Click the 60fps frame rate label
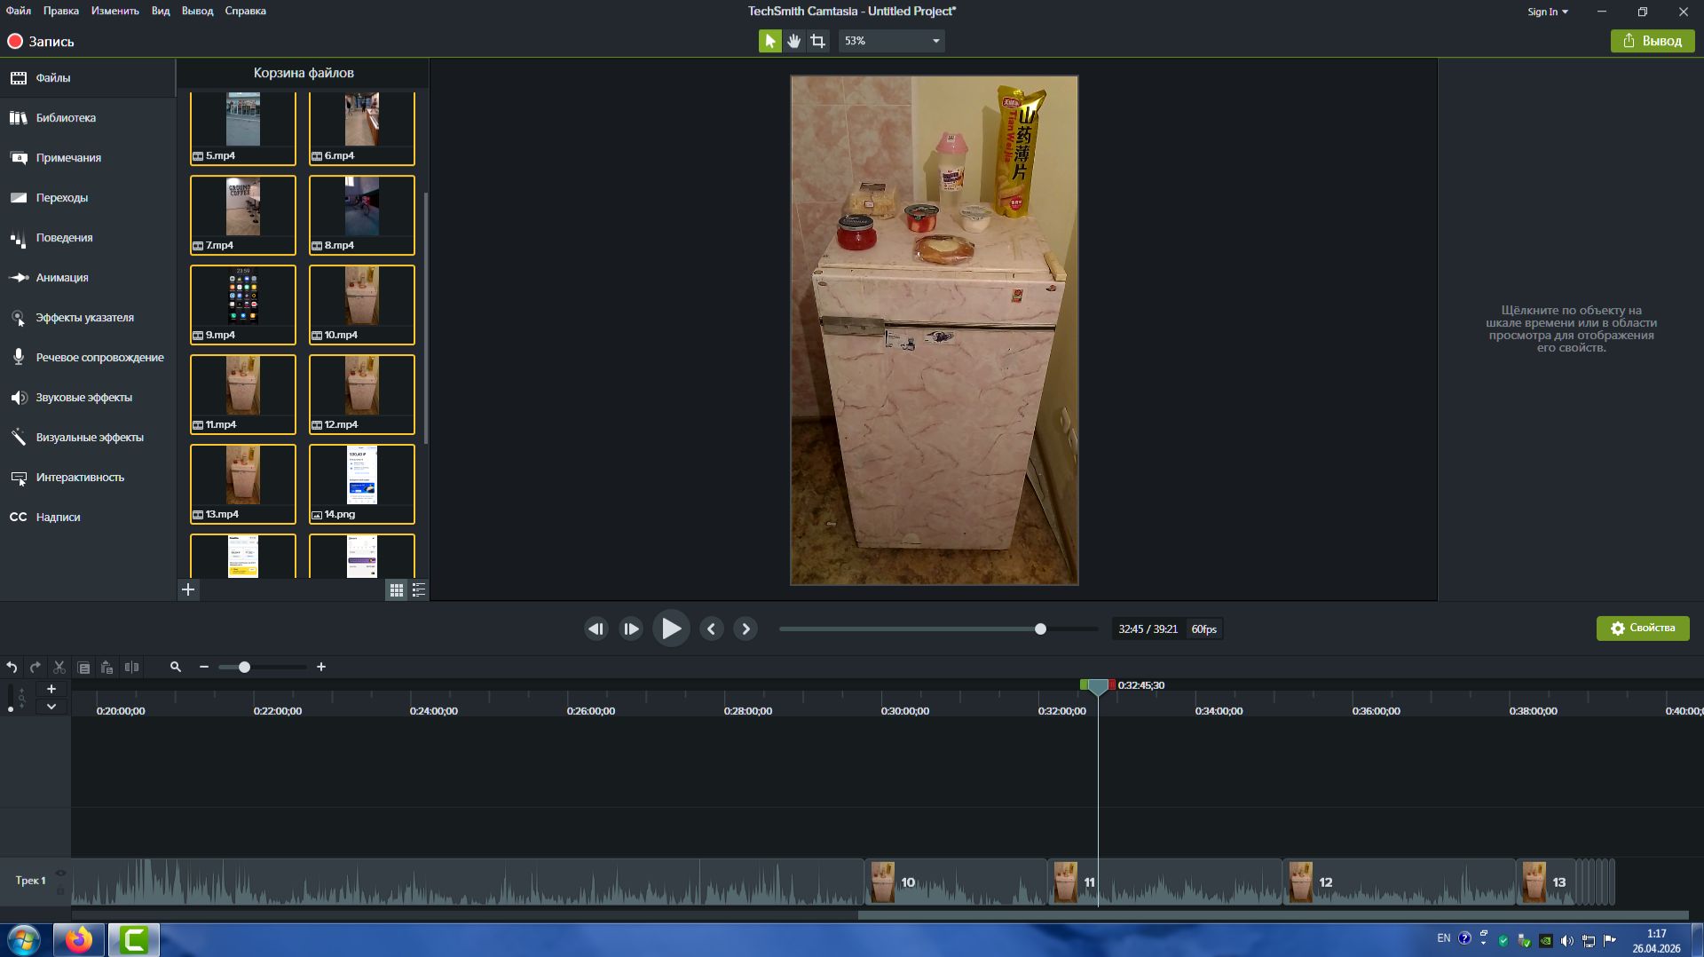The height and width of the screenshot is (957, 1704). pos(1203,629)
